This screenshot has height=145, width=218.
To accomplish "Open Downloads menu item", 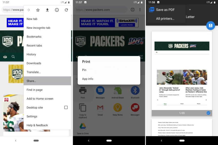I will (x=47, y=63).
